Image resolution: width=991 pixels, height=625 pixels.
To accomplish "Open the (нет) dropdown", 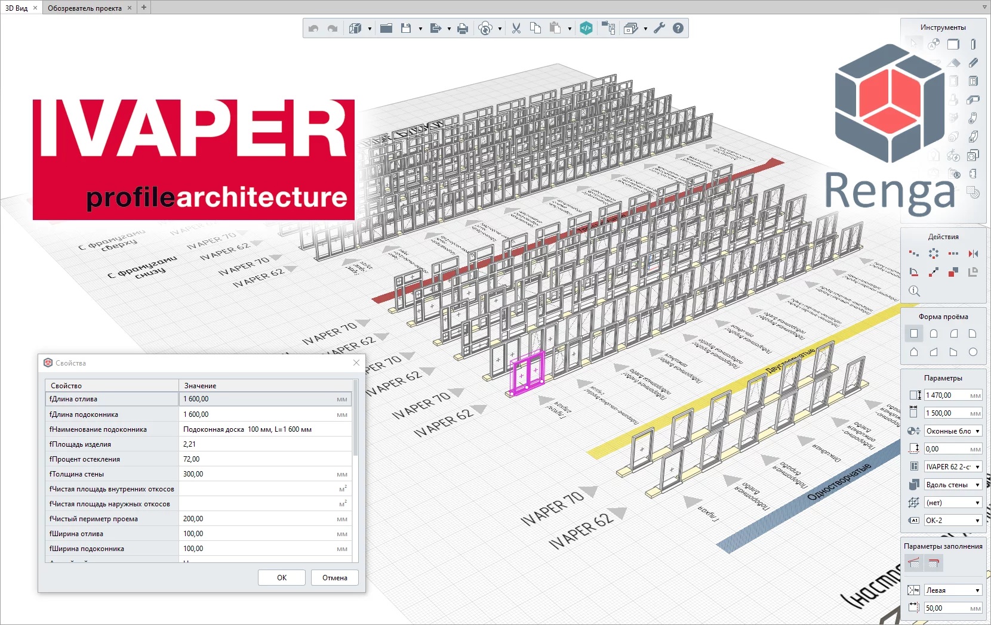I will click(x=953, y=502).
